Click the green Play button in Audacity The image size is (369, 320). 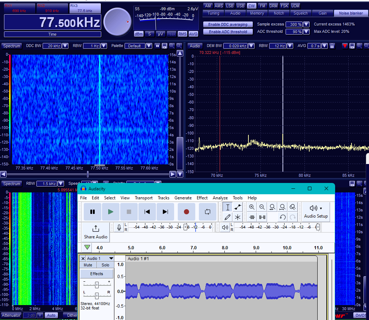tap(111, 212)
